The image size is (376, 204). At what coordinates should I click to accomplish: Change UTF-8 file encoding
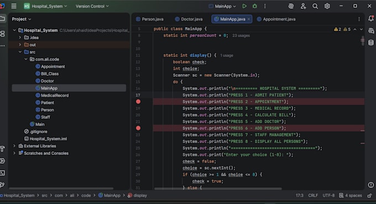pyautogui.click(x=328, y=196)
